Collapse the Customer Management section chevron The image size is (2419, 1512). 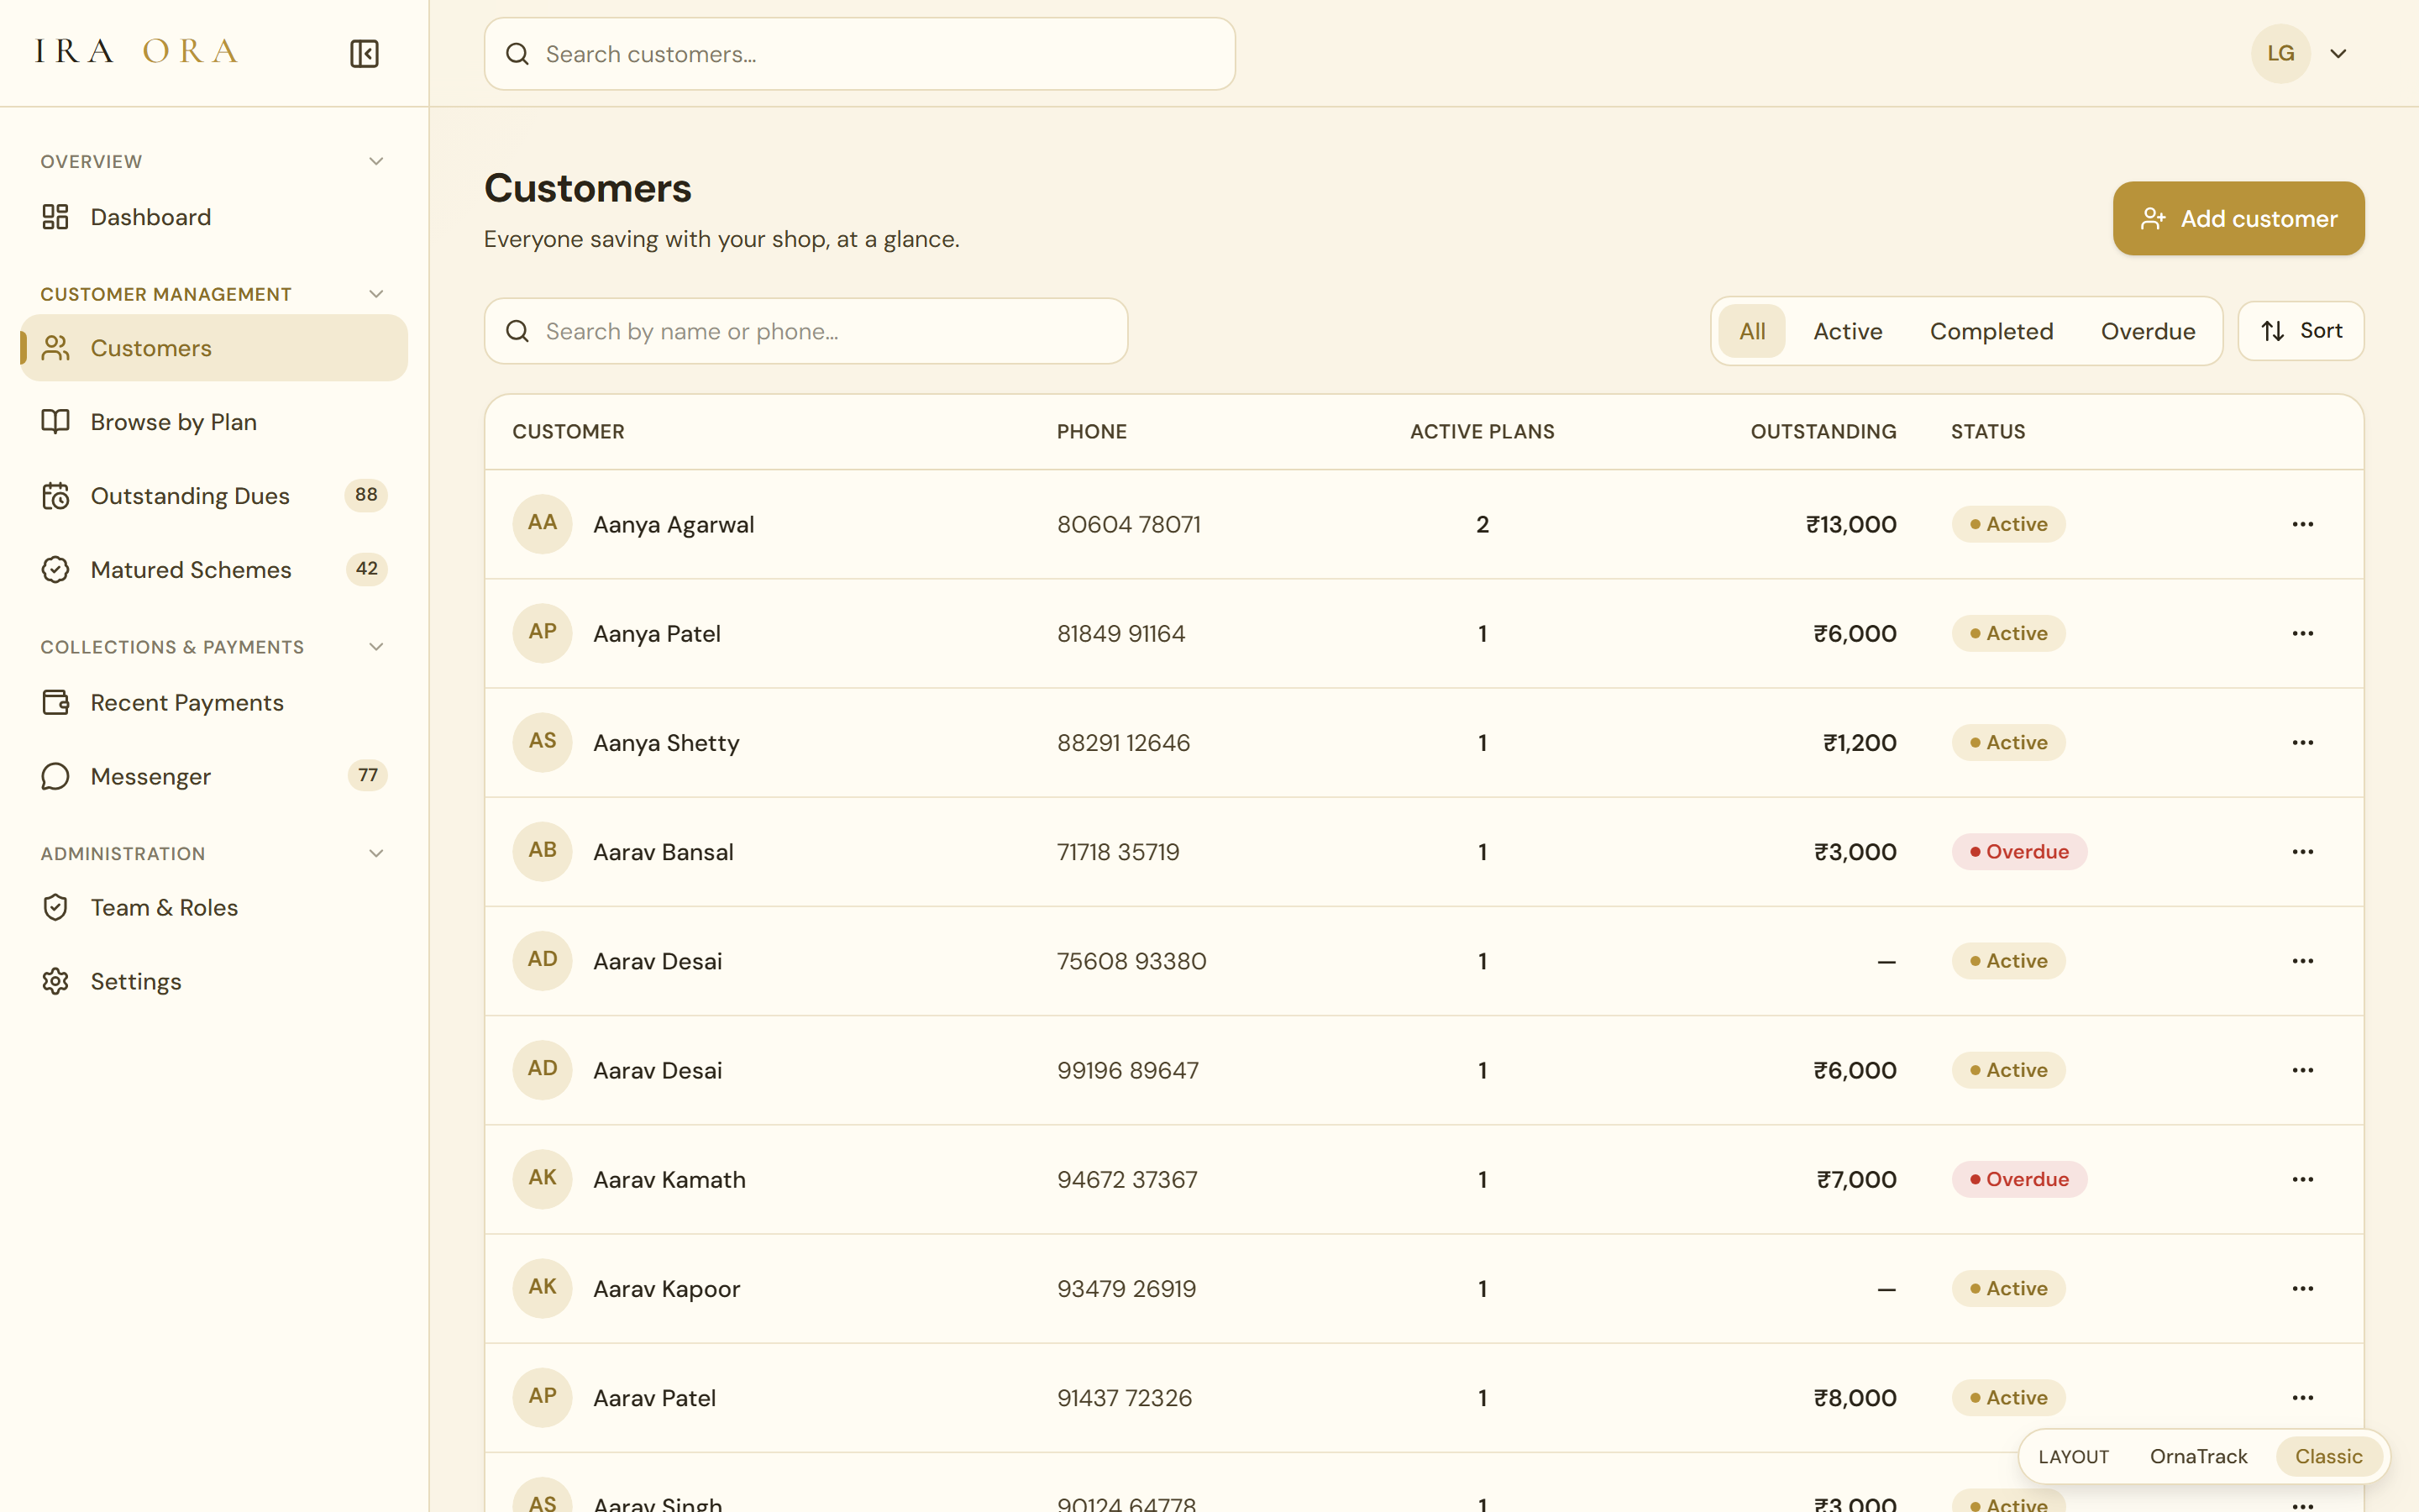(375, 294)
